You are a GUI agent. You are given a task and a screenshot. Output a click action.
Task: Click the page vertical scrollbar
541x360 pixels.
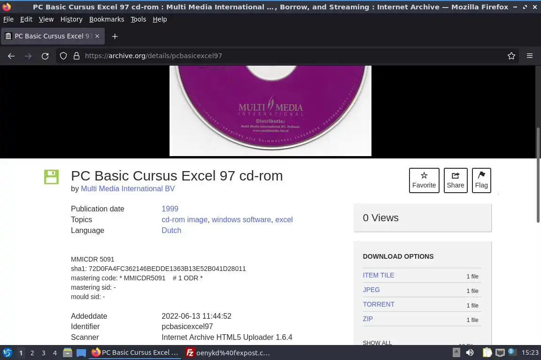(538, 175)
